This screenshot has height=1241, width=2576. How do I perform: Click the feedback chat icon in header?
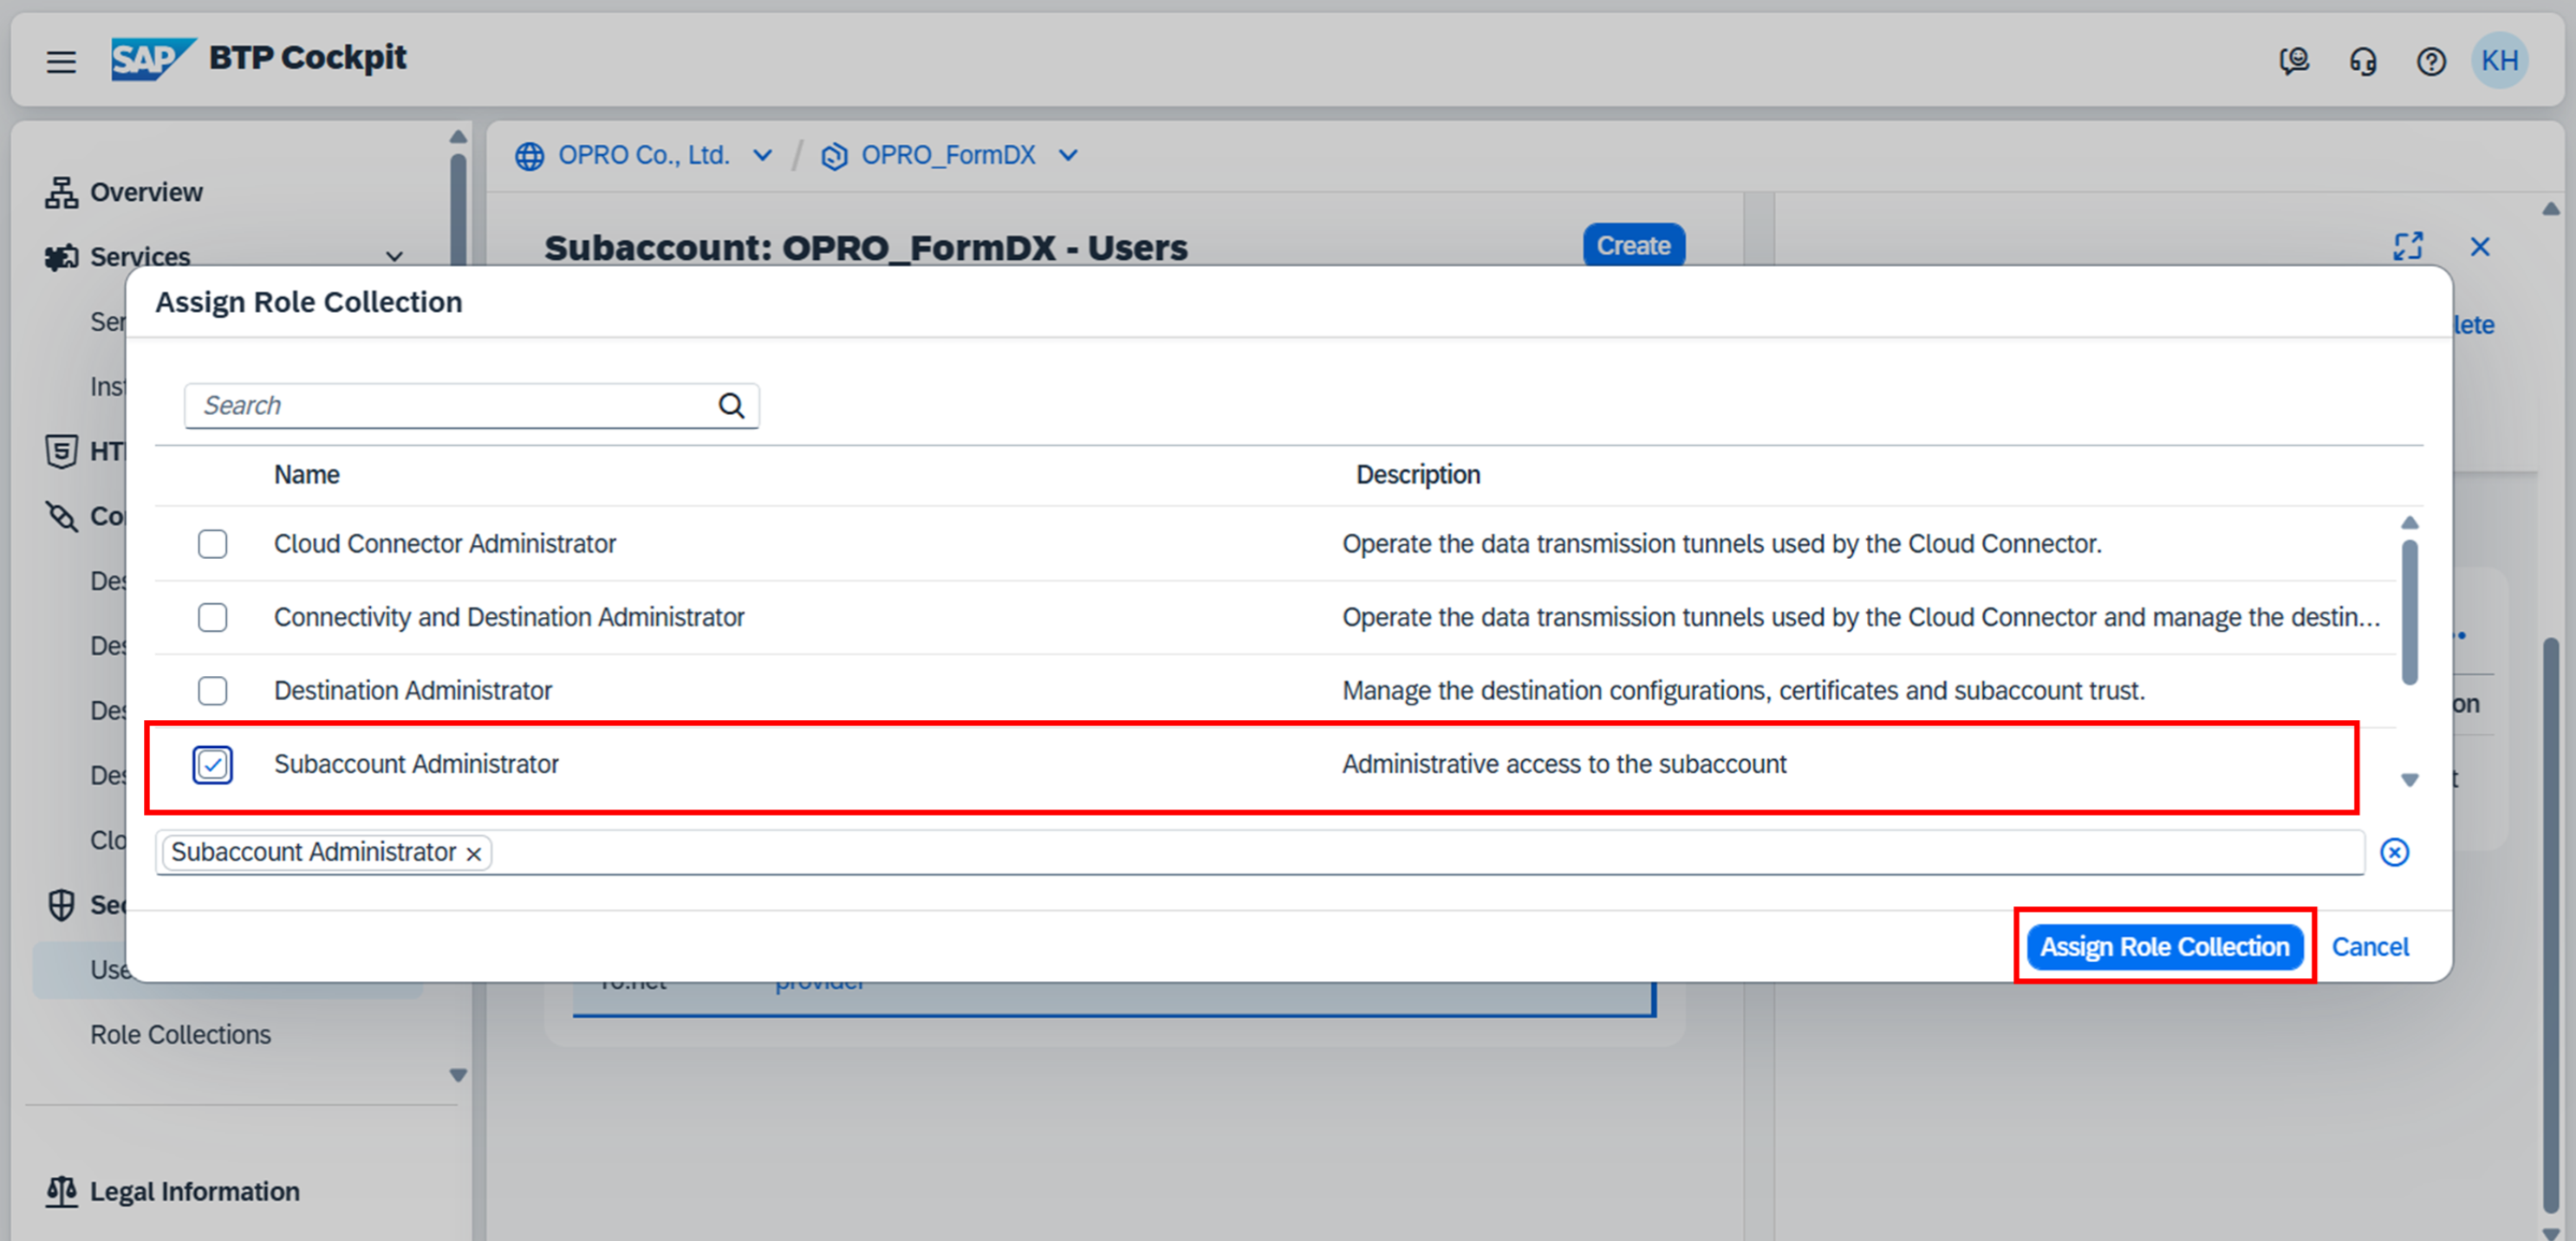click(2294, 62)
